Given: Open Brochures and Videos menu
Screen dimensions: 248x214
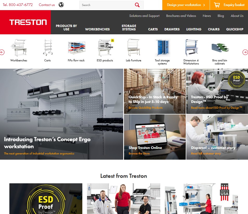Looking at the screenshot, I should click(181, 16).
